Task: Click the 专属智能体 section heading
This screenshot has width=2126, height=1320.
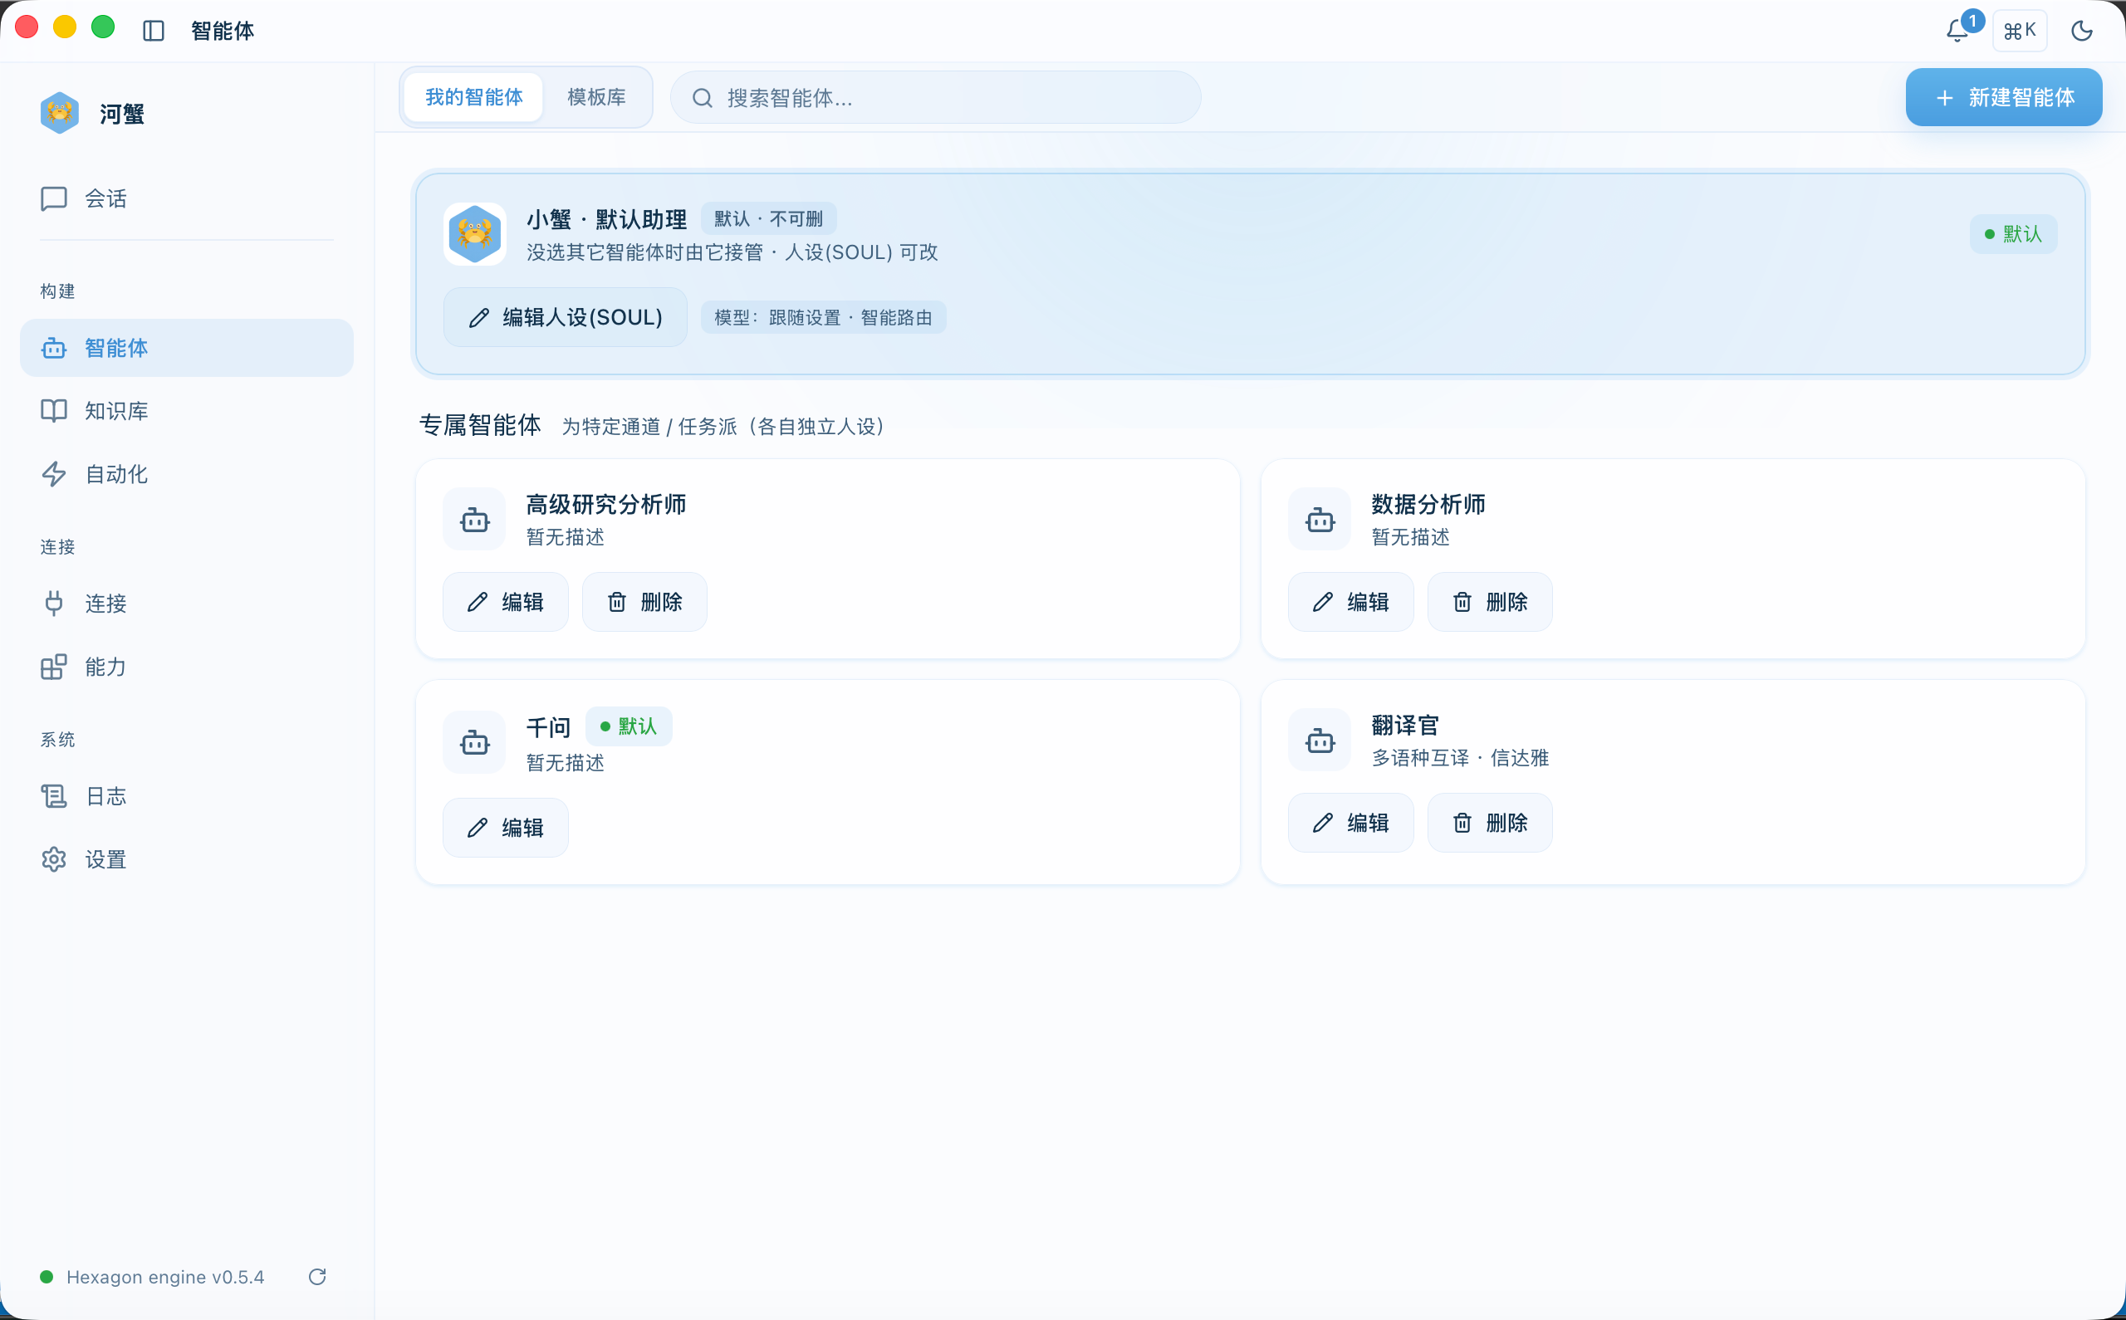Action: [x=480, y=425]
